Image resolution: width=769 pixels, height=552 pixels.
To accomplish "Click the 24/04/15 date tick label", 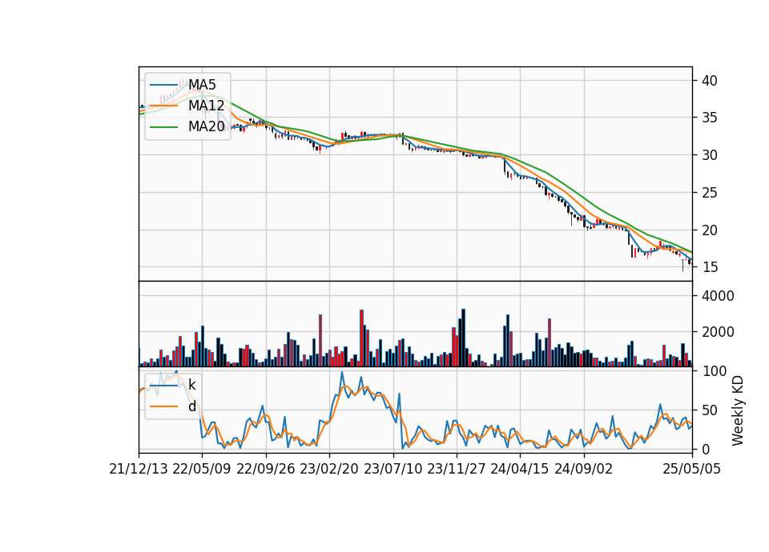I will click(520, 470).
